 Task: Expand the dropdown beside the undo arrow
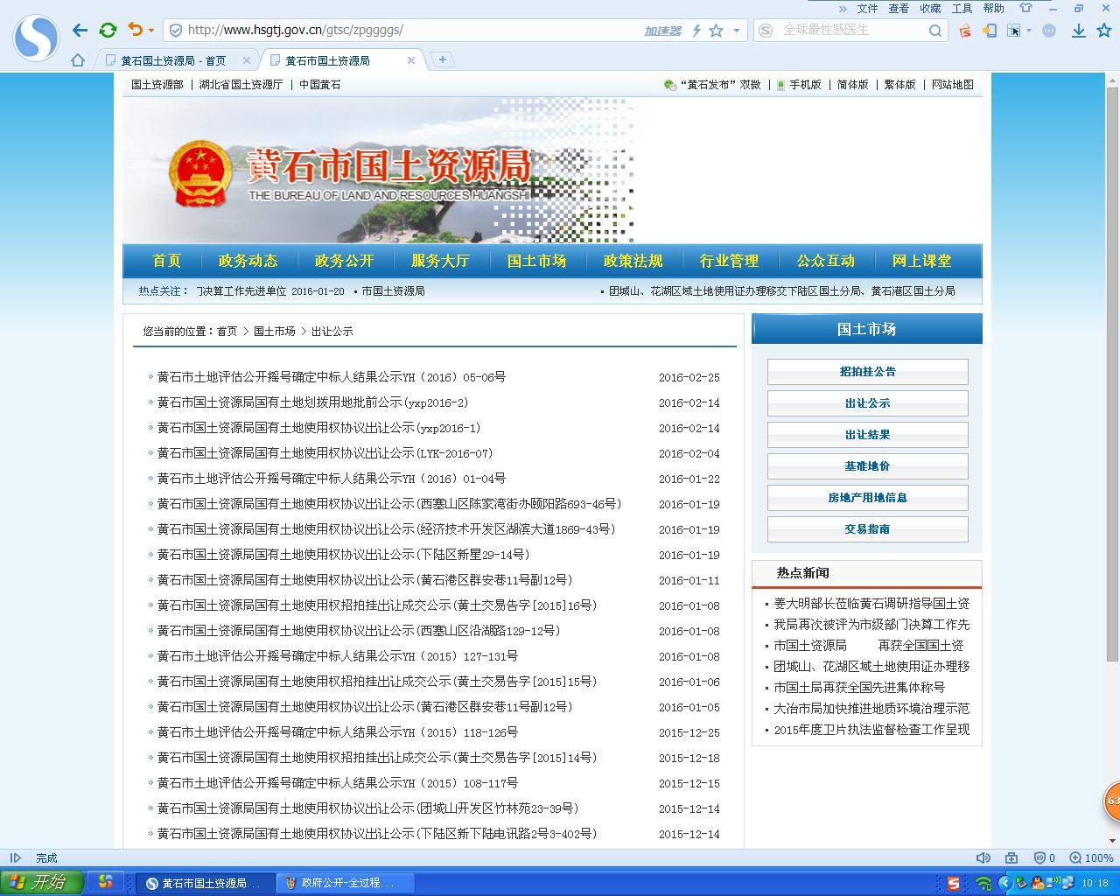151,31
